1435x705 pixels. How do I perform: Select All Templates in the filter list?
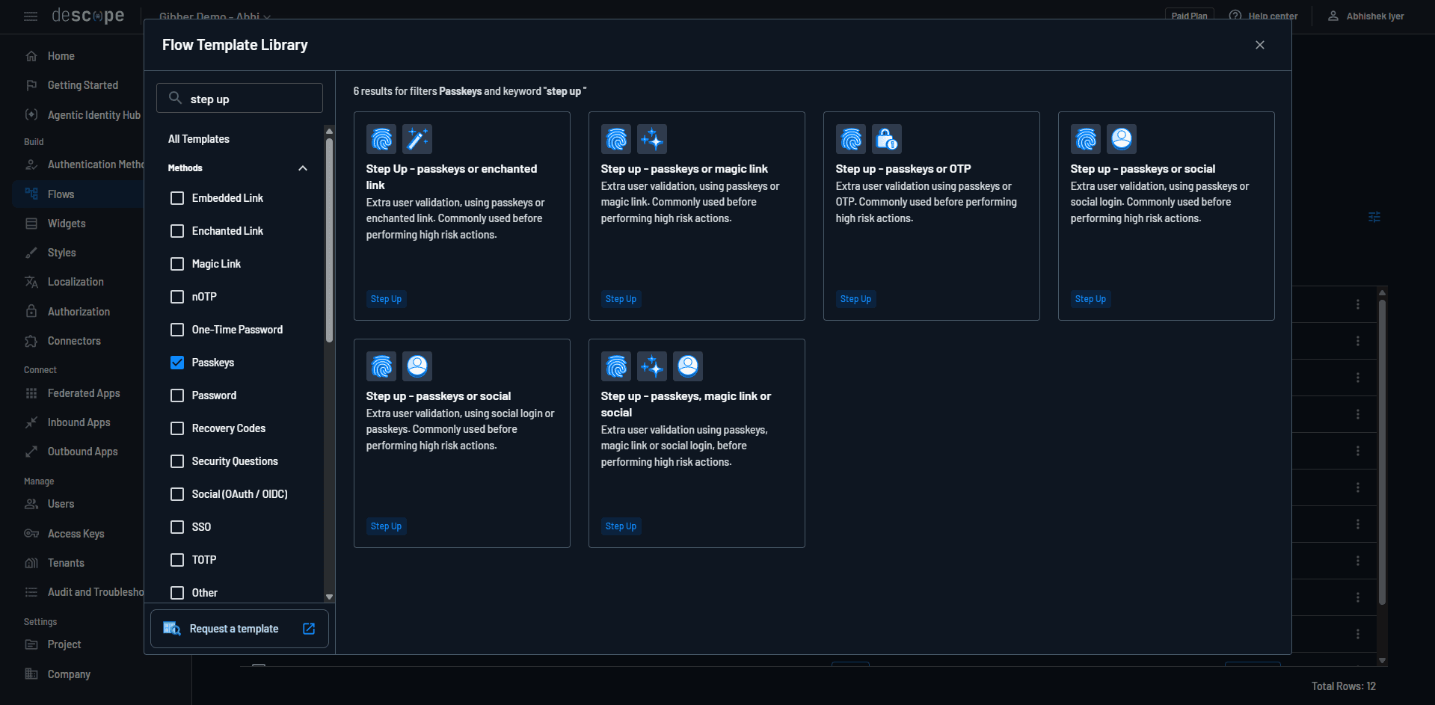(x=198, y=138)
